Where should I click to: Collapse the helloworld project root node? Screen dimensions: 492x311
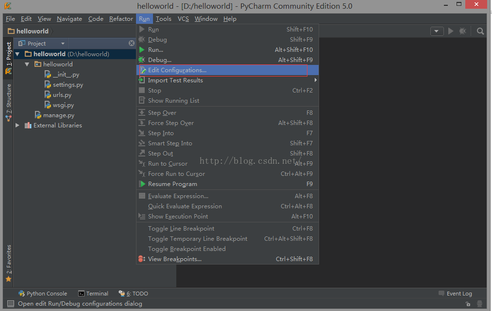click(17, 54)
